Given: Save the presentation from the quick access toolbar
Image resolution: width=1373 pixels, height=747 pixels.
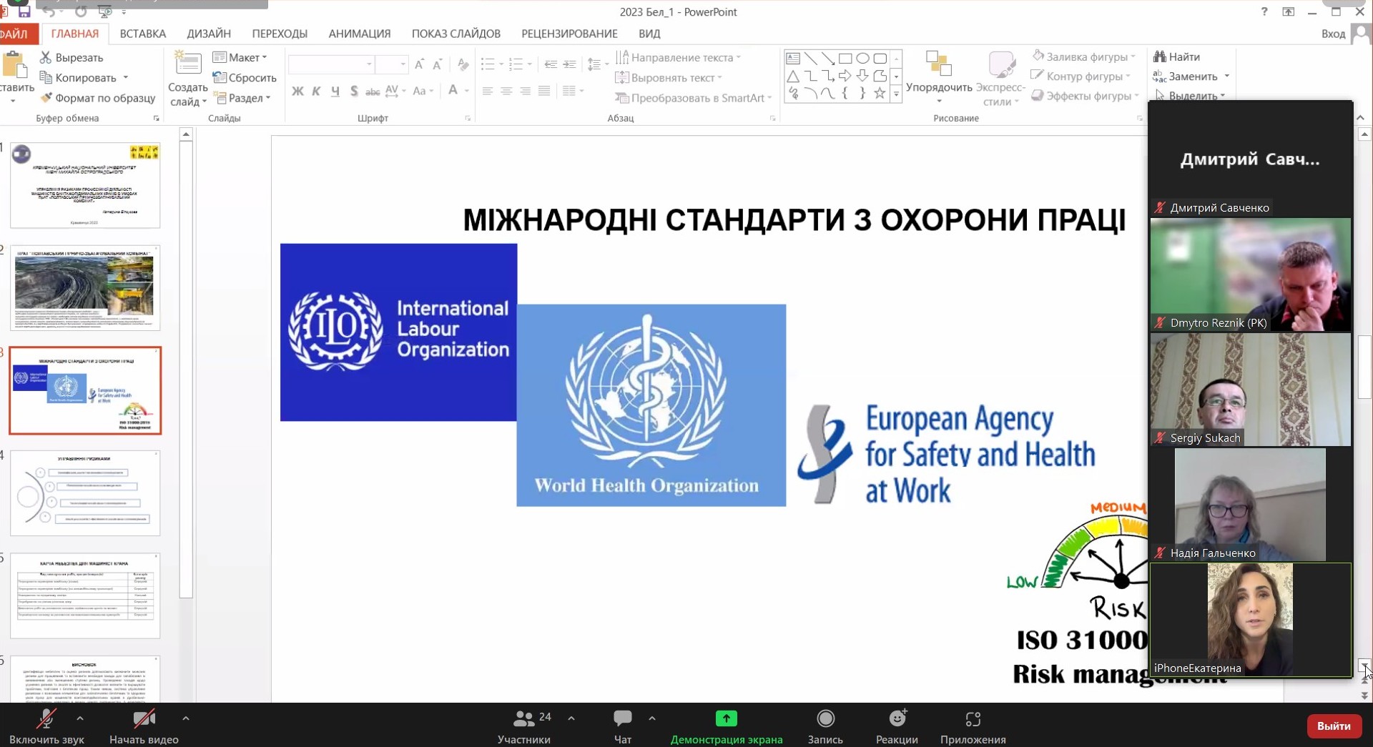Looking at the screenshot, I should (24, 11).
